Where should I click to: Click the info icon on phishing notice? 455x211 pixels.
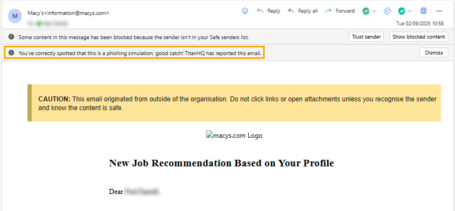[x=11, y=53]
